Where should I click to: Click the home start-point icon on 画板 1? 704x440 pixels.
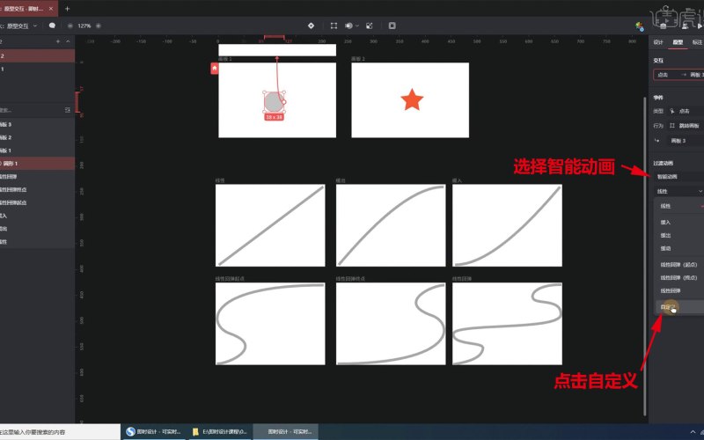tap(215, 69)
